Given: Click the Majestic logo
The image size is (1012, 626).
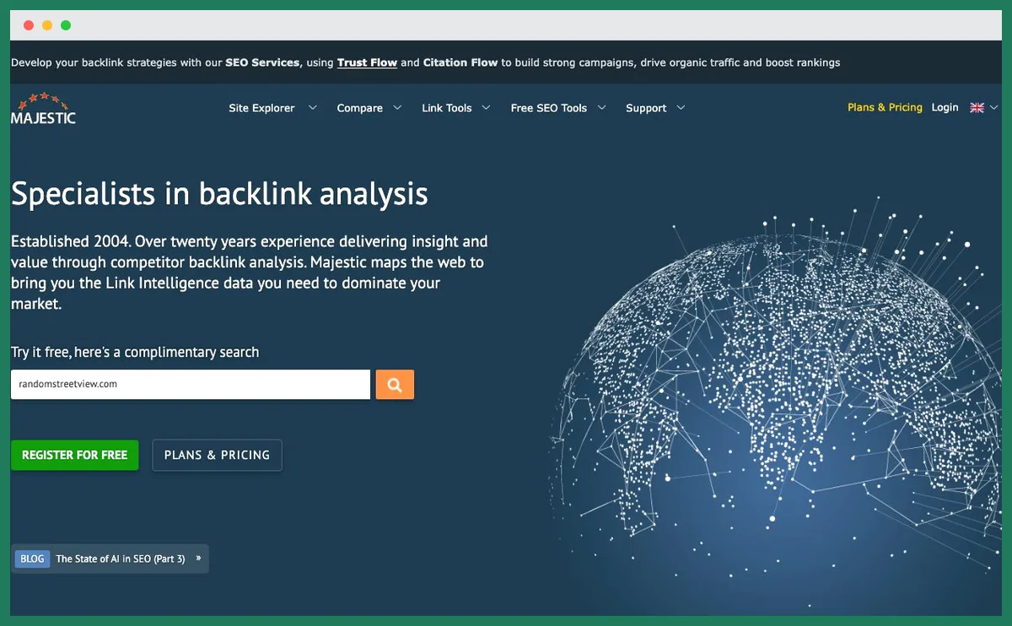Looking at the screenshot, I should (x=43, y=109).
